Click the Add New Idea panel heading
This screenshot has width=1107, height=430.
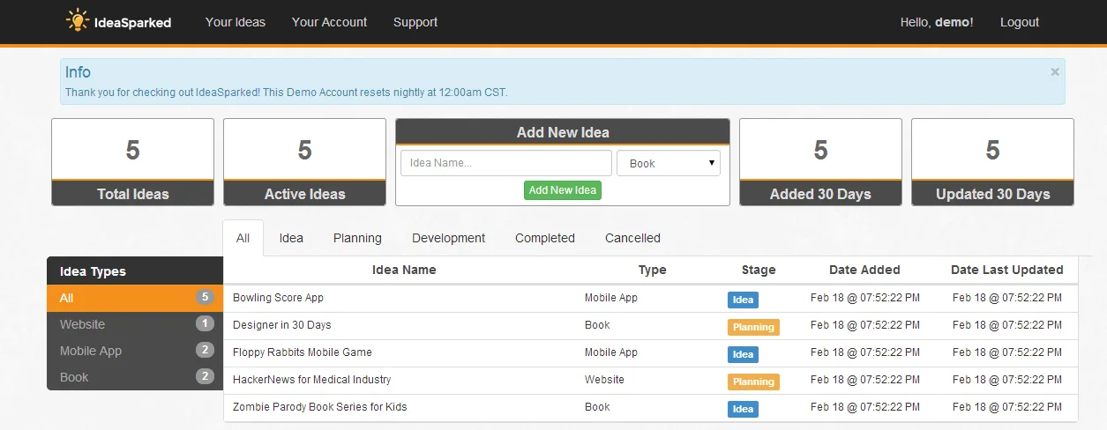[x=563, y=132]
